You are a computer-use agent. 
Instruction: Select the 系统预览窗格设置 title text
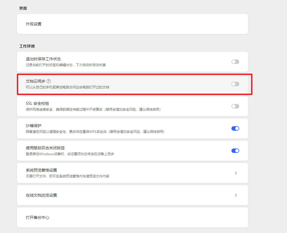click(x=41, y=170)
